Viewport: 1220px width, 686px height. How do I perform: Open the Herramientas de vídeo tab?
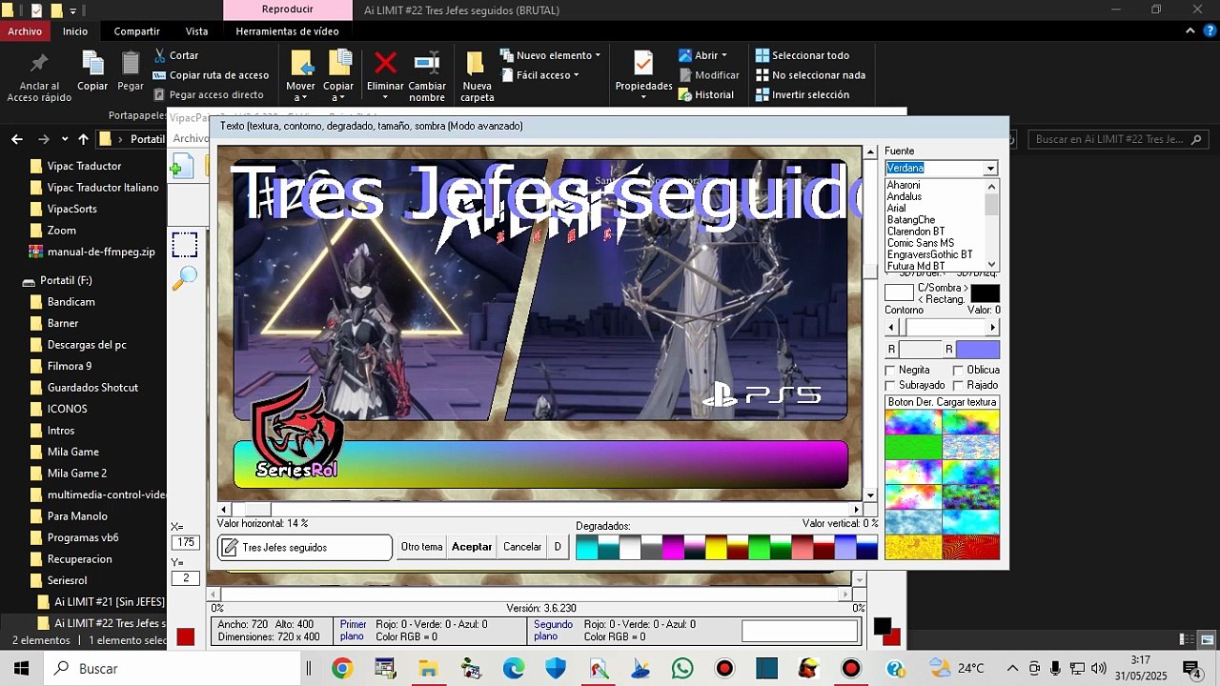pyautogui.click(x=287, y=30)
